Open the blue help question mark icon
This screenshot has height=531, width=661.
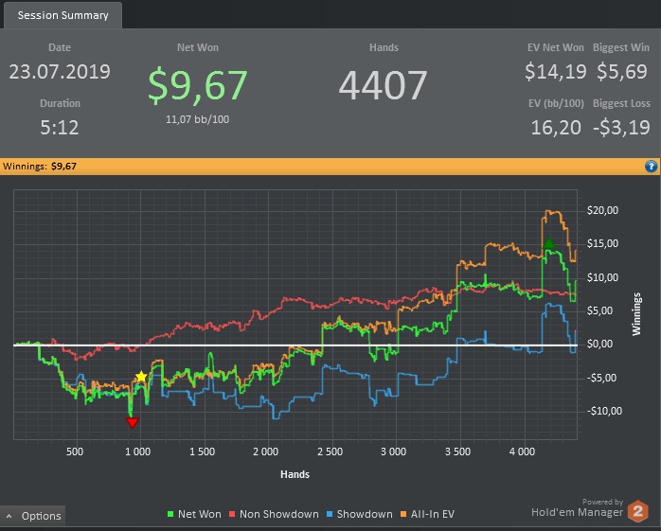tap(651, 167)
